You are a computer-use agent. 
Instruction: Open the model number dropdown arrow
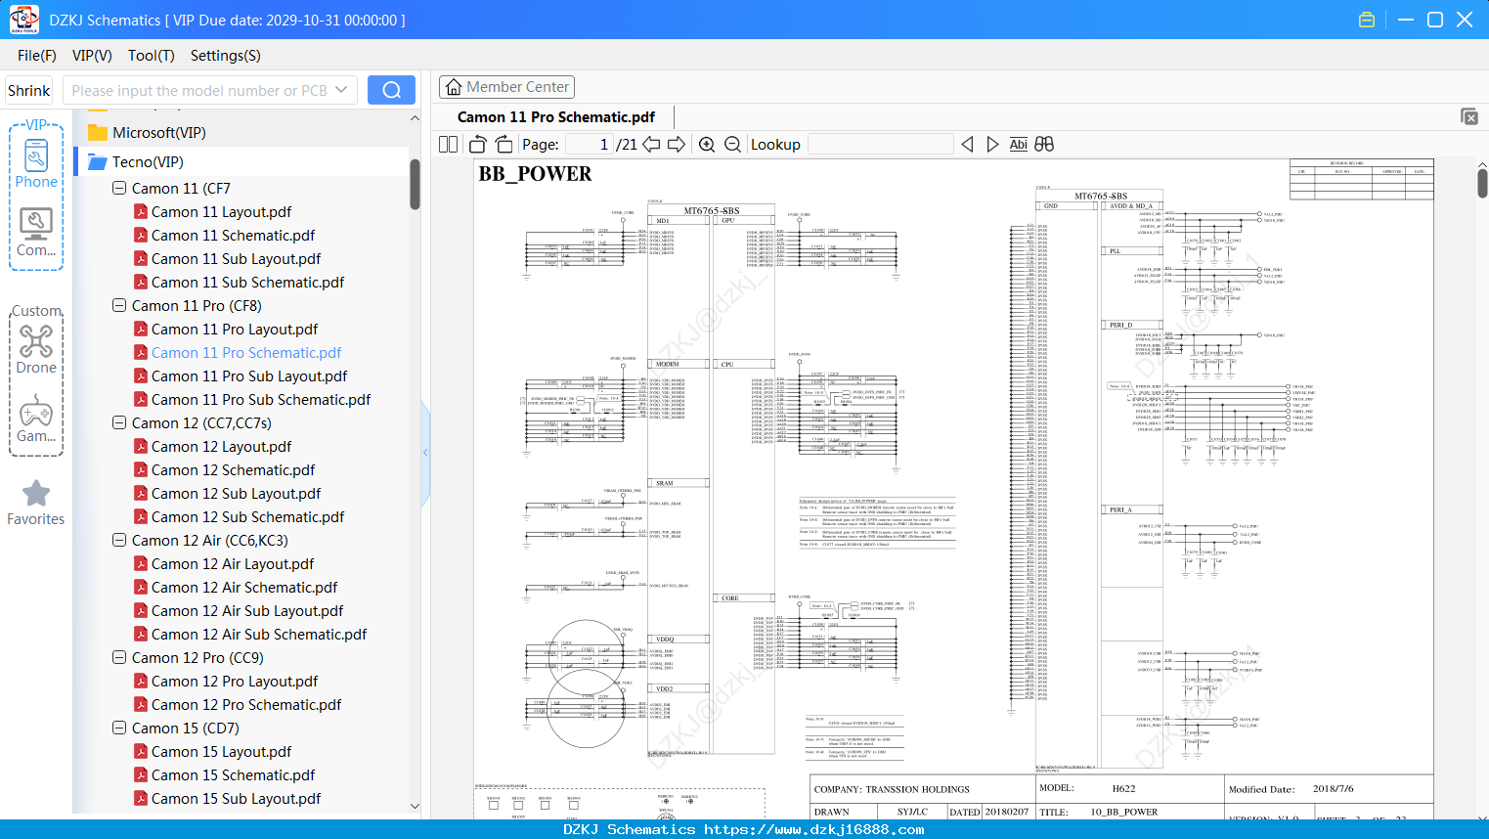[341, 90]
